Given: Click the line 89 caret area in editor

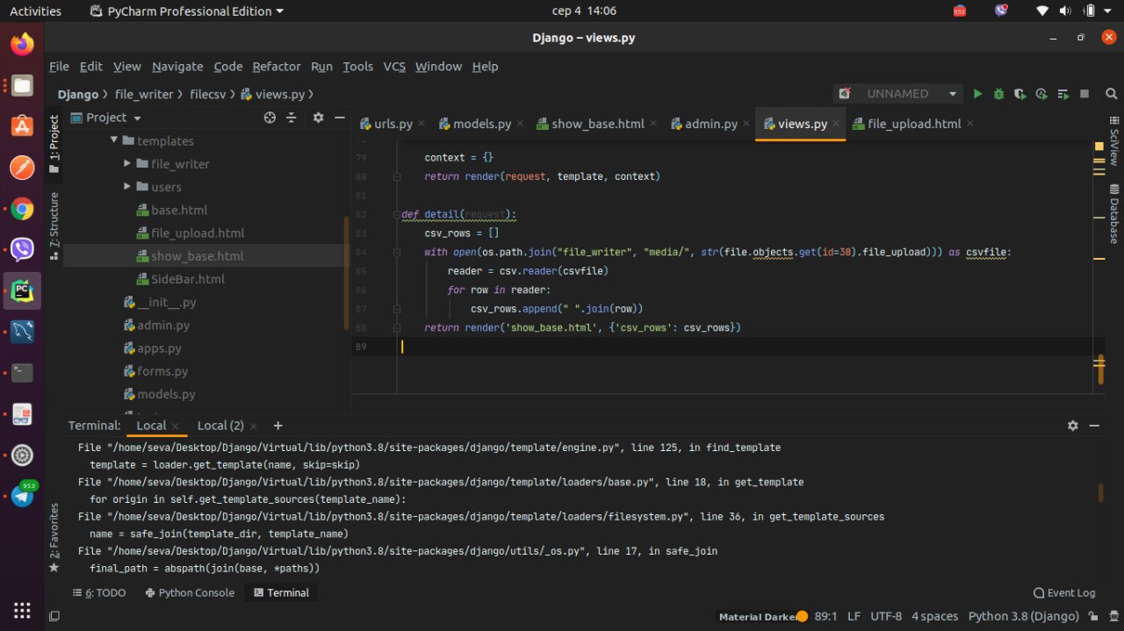Looking at the screenshot, I should [x=746, y=346].
